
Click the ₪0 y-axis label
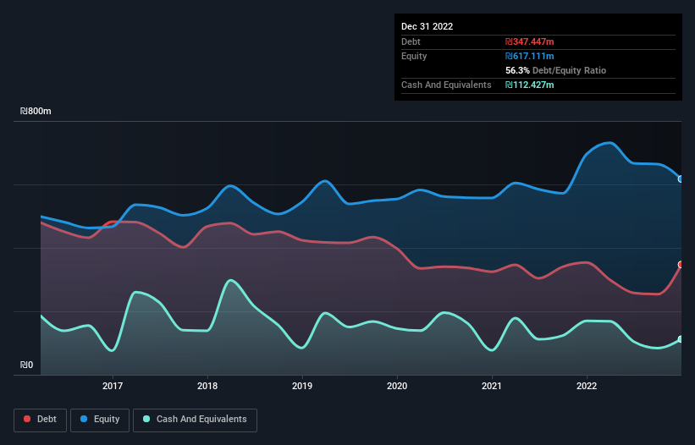[26, 365]
